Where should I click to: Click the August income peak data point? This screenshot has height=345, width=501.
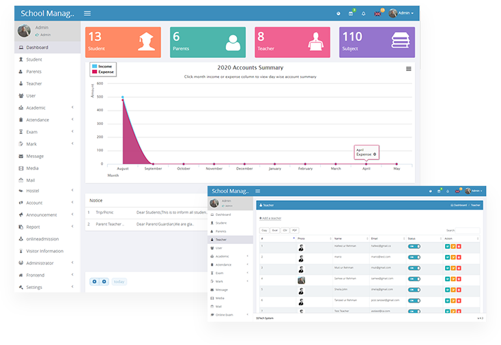pos(123,97)
